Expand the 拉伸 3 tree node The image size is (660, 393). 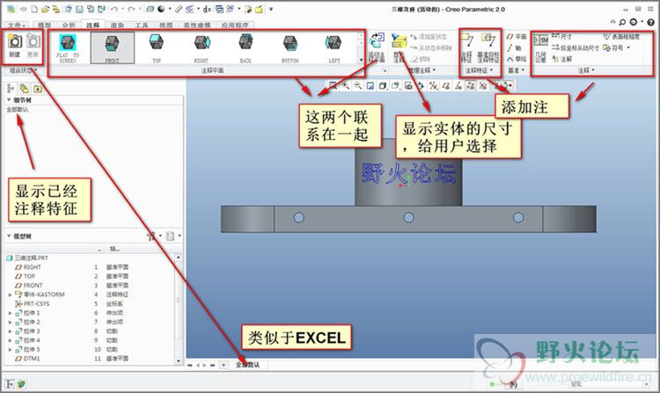10,331
